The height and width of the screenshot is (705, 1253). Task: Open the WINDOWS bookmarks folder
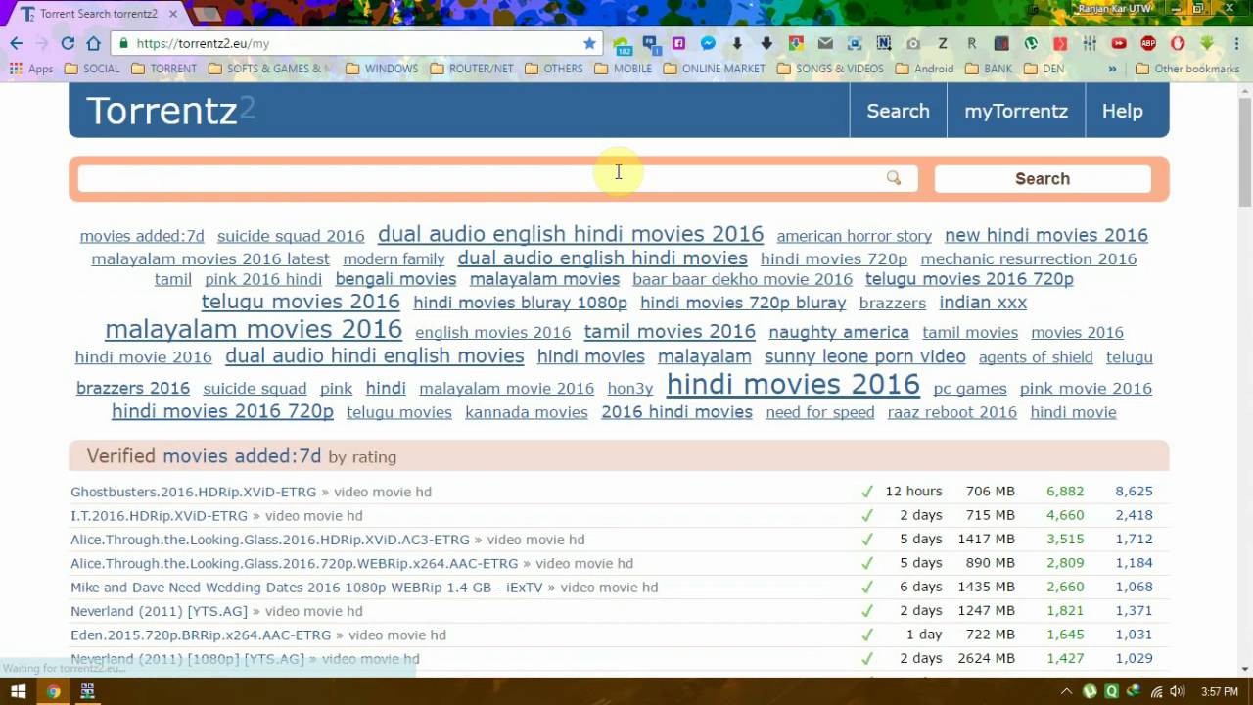382,69
